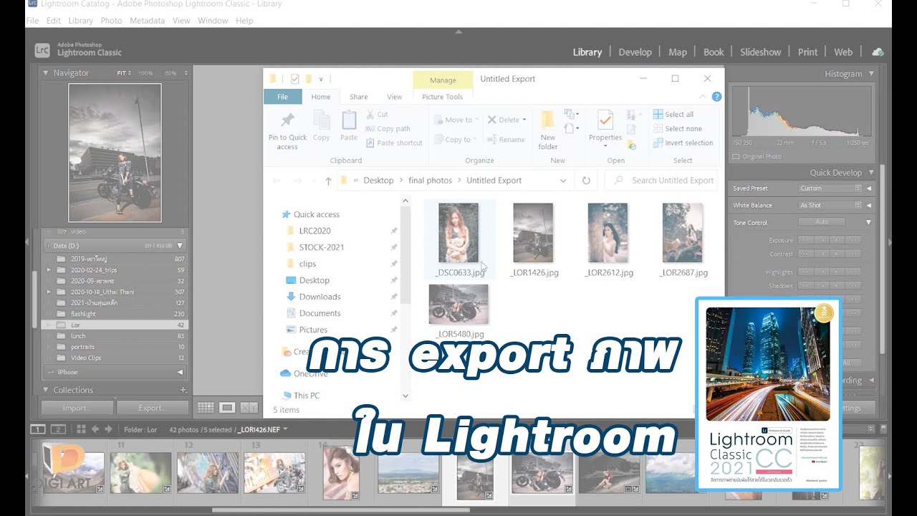Open the Delete dropdown arrow
This screenshot has width=917, height=516.
524,120
